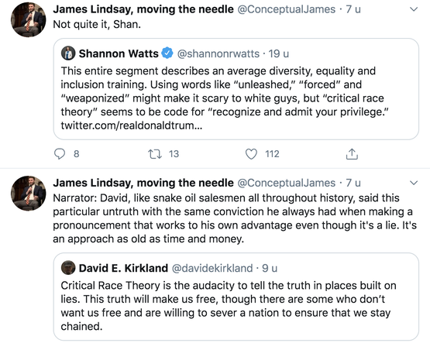Click Shannon Watts verified badge

167,53
